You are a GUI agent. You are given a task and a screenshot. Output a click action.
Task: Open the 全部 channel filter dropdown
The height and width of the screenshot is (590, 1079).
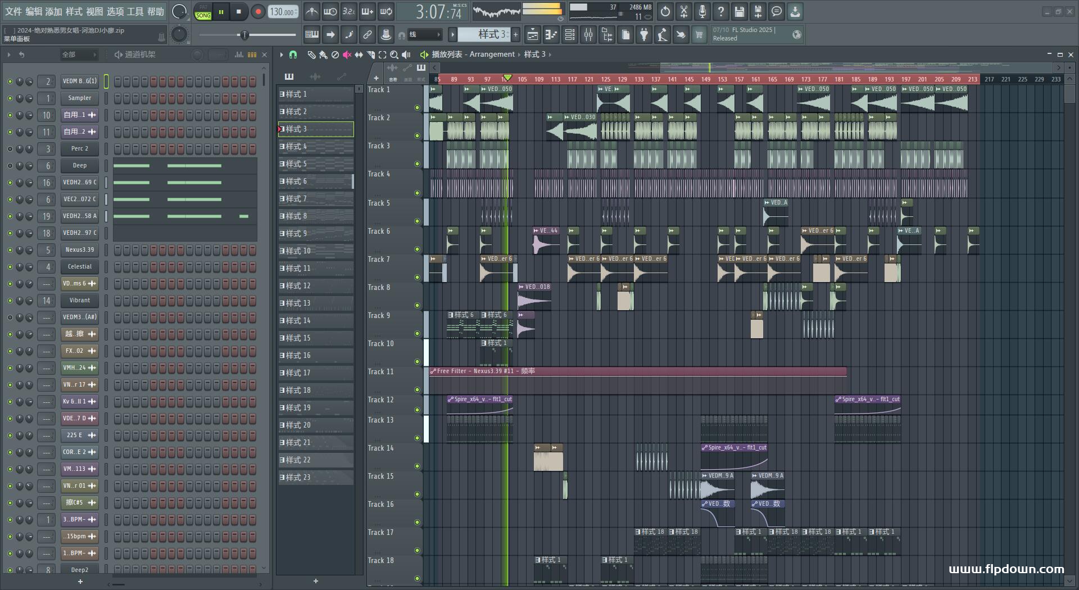point(79,55)
